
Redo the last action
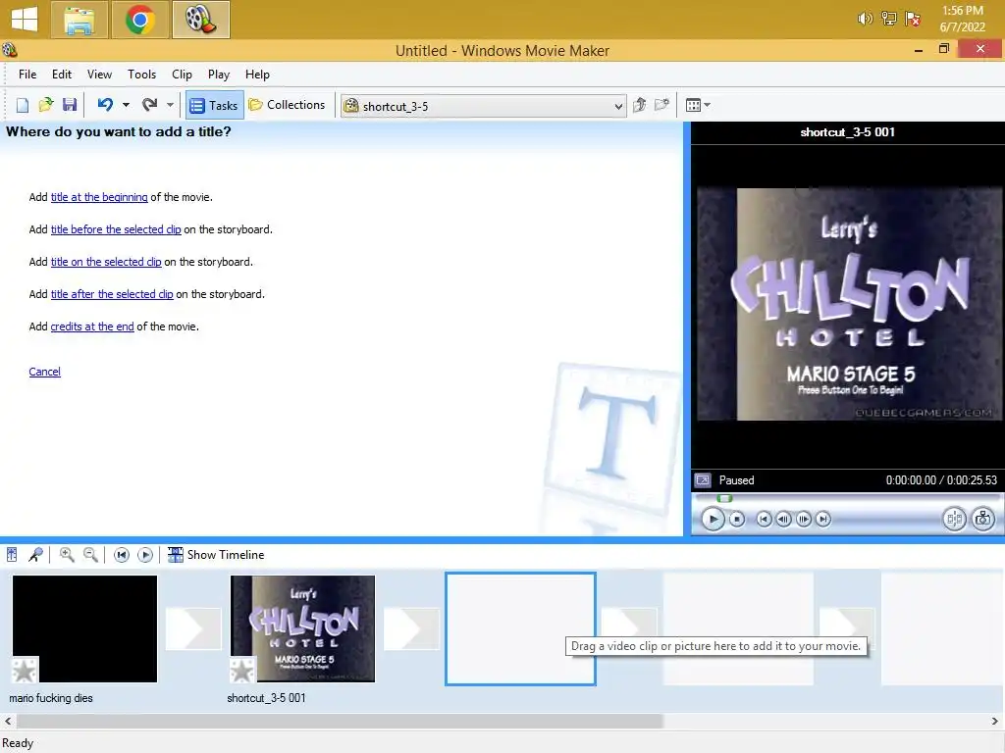(150, 104)
